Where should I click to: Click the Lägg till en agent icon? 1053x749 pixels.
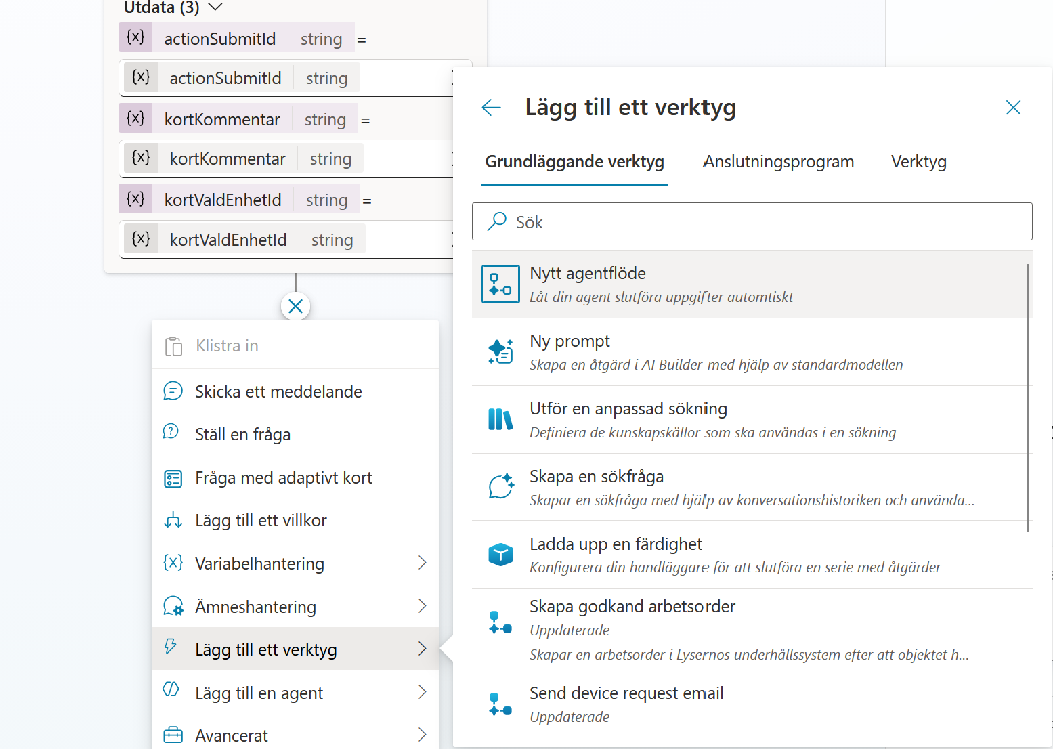tap(171, 689)
